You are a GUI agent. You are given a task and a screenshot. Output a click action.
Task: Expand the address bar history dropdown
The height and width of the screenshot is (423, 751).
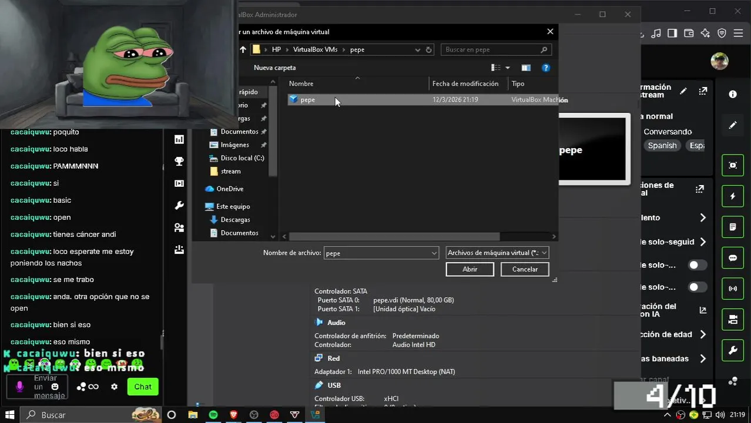(x=417, y=49)
